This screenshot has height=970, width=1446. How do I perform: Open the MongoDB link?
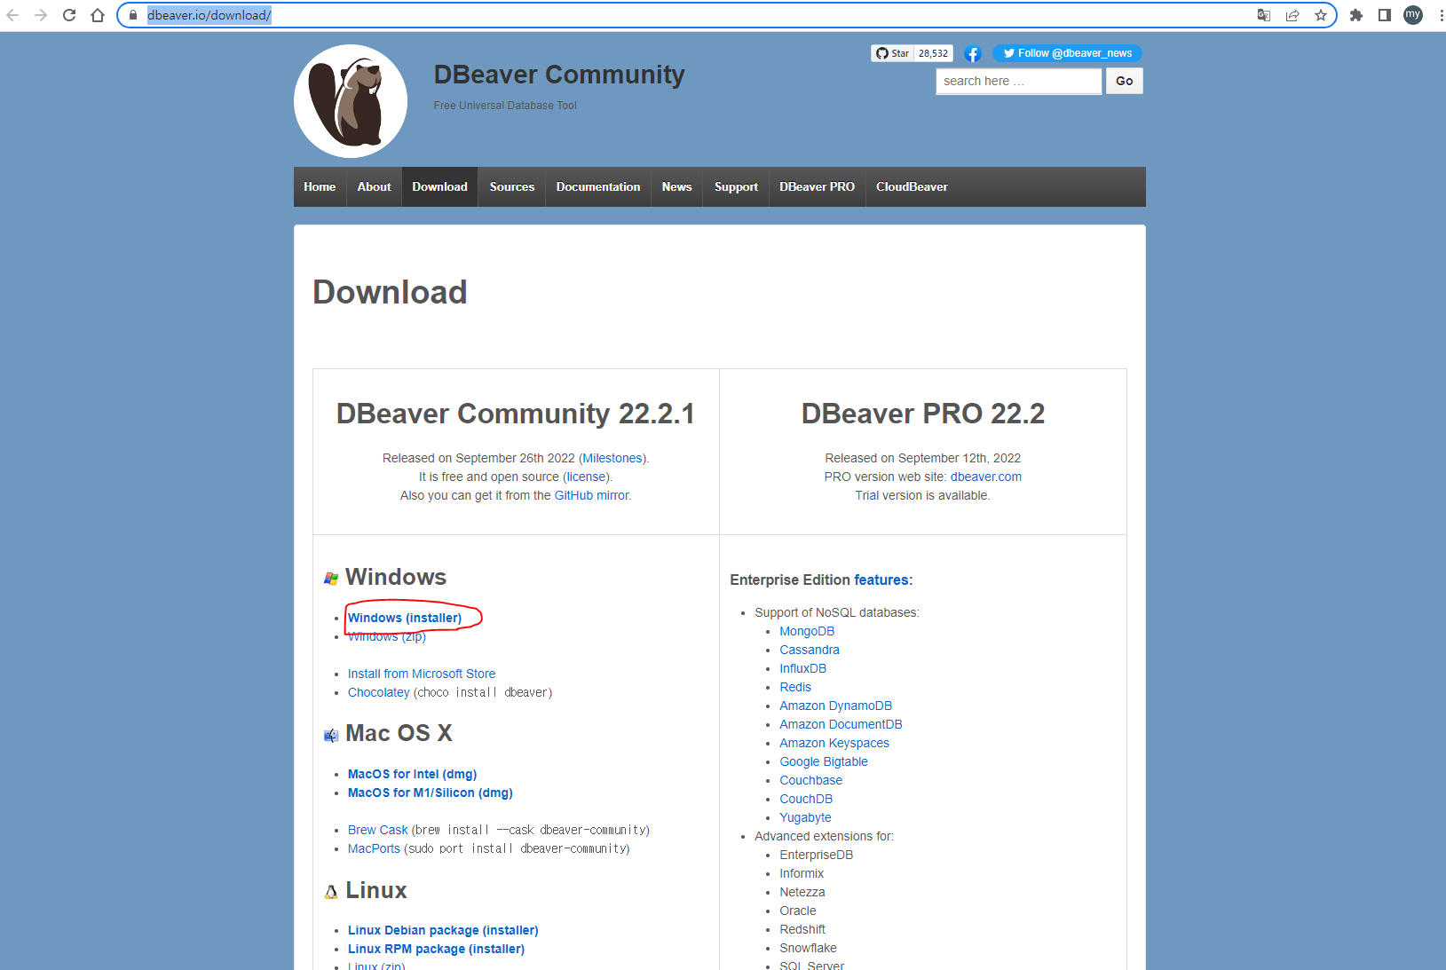coord(807,631)
